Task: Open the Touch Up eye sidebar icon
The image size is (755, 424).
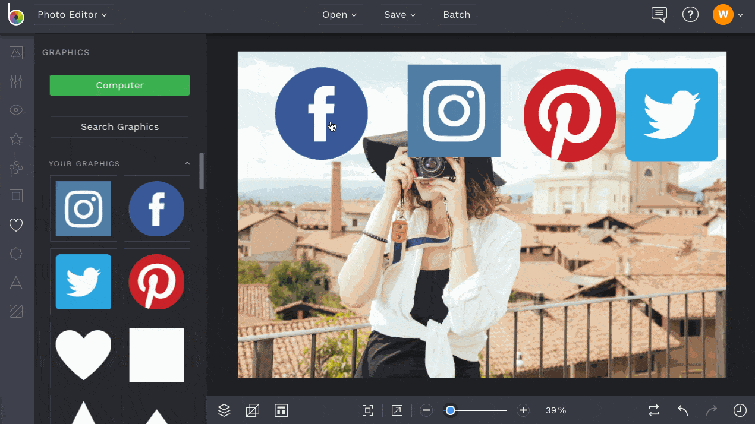Action: point(16,110)
